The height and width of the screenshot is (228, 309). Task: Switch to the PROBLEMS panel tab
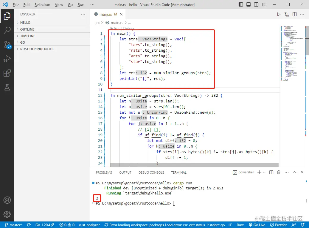(104, 172)
